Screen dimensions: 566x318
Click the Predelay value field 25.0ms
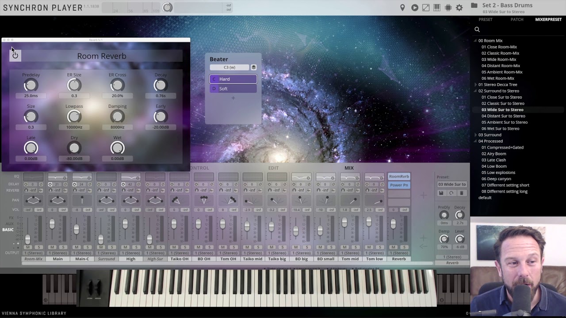(31, 96)
